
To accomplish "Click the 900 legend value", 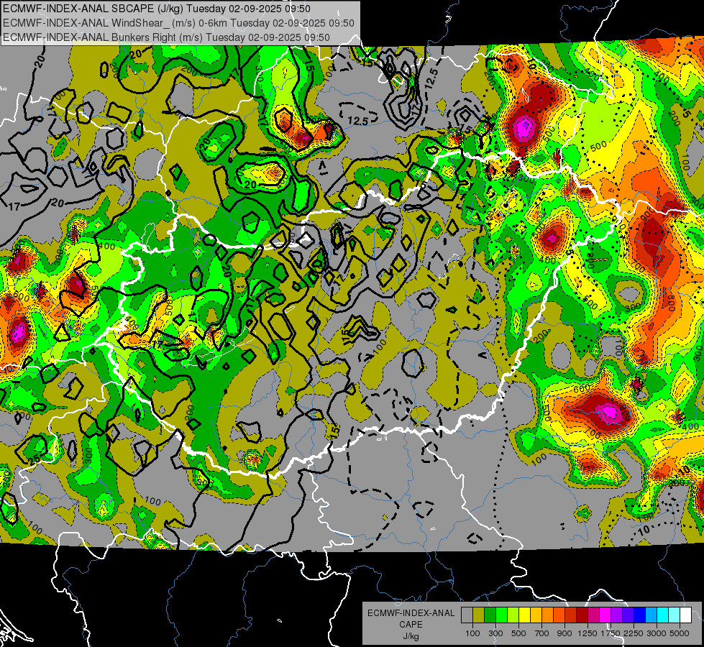I will coord(564,633).
